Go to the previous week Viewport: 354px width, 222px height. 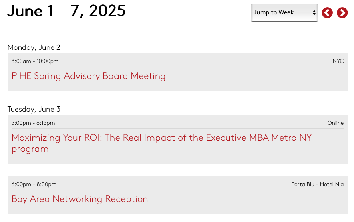coord(327,13)
